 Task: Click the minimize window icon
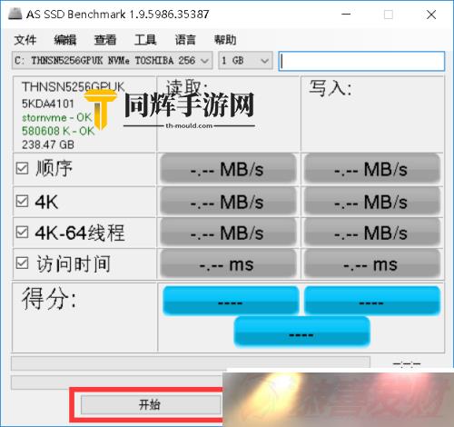[346, 15]
